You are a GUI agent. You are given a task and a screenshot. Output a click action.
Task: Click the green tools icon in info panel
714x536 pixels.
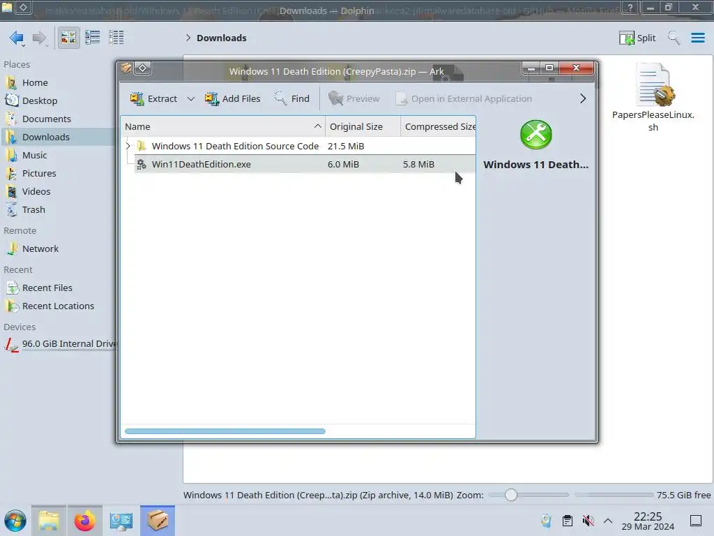click(536, 135)
